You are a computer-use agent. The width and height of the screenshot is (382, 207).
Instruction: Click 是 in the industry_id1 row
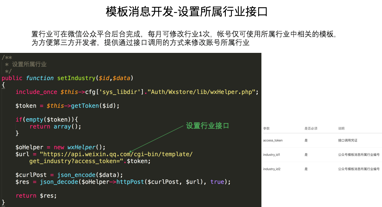[x=306, y=155]
